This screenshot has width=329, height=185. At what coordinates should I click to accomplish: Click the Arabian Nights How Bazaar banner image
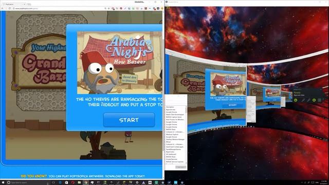coord(120,63)
